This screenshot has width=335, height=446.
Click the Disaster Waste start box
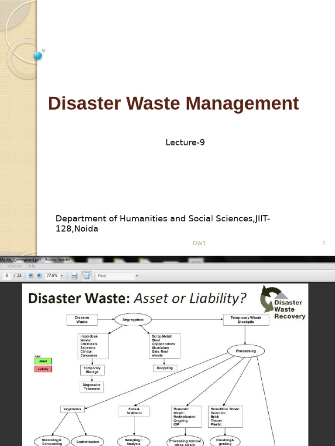82,320
